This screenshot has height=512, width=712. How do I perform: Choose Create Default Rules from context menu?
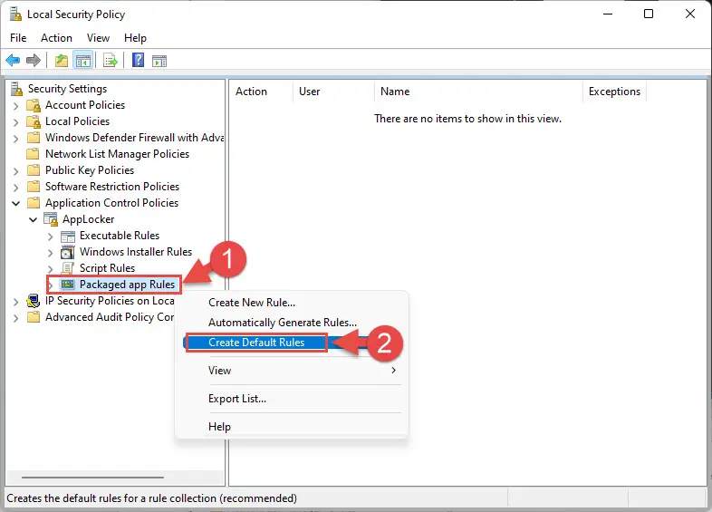256,343
